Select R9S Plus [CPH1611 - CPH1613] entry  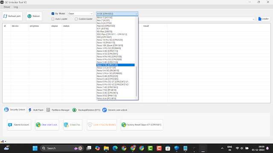click(x=116, y=34)
